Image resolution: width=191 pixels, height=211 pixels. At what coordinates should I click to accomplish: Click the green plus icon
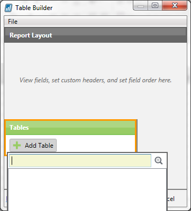click(x=17, y=146)
